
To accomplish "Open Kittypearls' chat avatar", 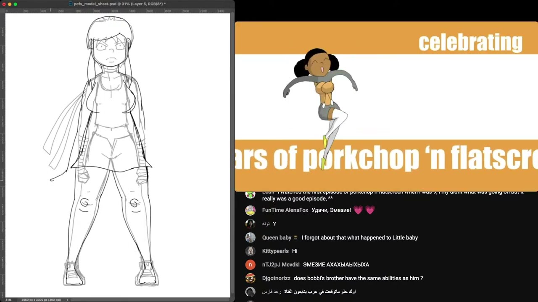I will pyautogui.click(x=251, y=251).
